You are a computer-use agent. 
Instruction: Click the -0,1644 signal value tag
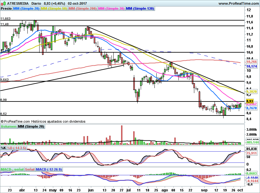click(252, 181)
